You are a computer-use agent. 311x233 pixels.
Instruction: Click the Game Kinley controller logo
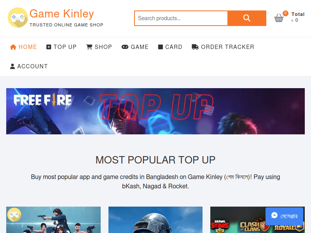click(x=17, y=17)
